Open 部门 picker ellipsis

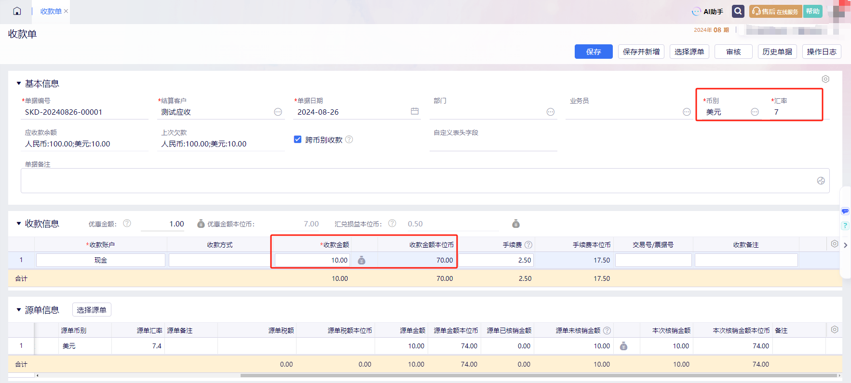[551, 112]
